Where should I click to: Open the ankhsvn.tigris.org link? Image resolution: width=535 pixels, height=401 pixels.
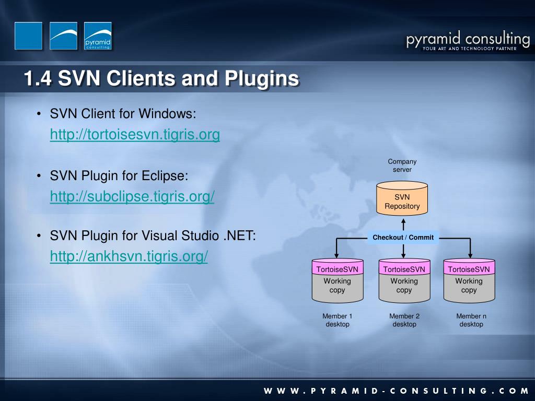click(x=129, y=256)
